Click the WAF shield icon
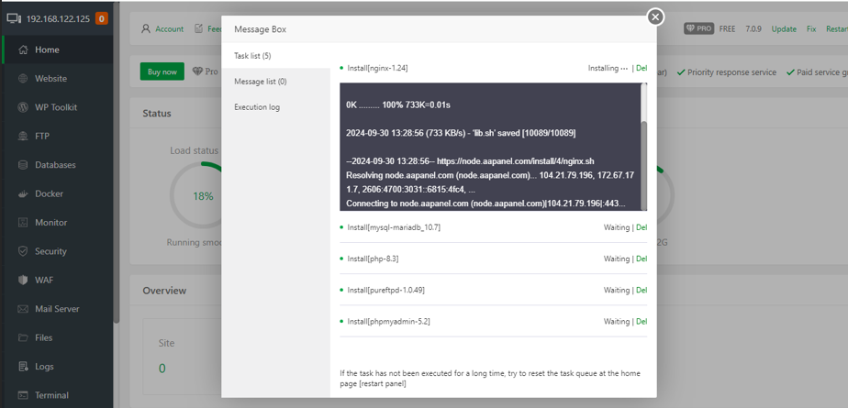This screenshot has height=408, width=848. click(23, 280)
